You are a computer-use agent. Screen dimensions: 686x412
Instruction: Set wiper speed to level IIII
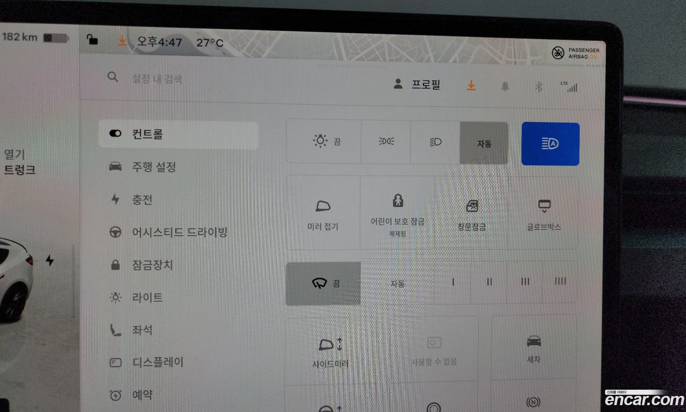click(560, 281)
